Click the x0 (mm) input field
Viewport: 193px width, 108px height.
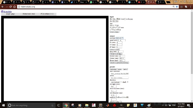coord(119,43)
